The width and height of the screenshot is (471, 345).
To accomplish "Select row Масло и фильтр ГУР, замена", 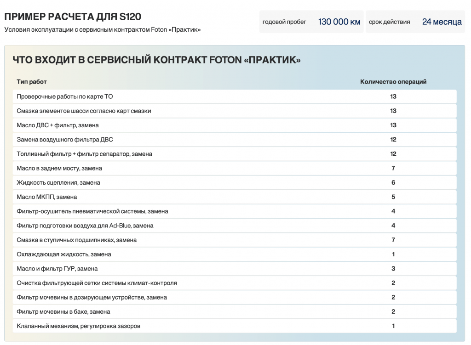I will point(235,269).
